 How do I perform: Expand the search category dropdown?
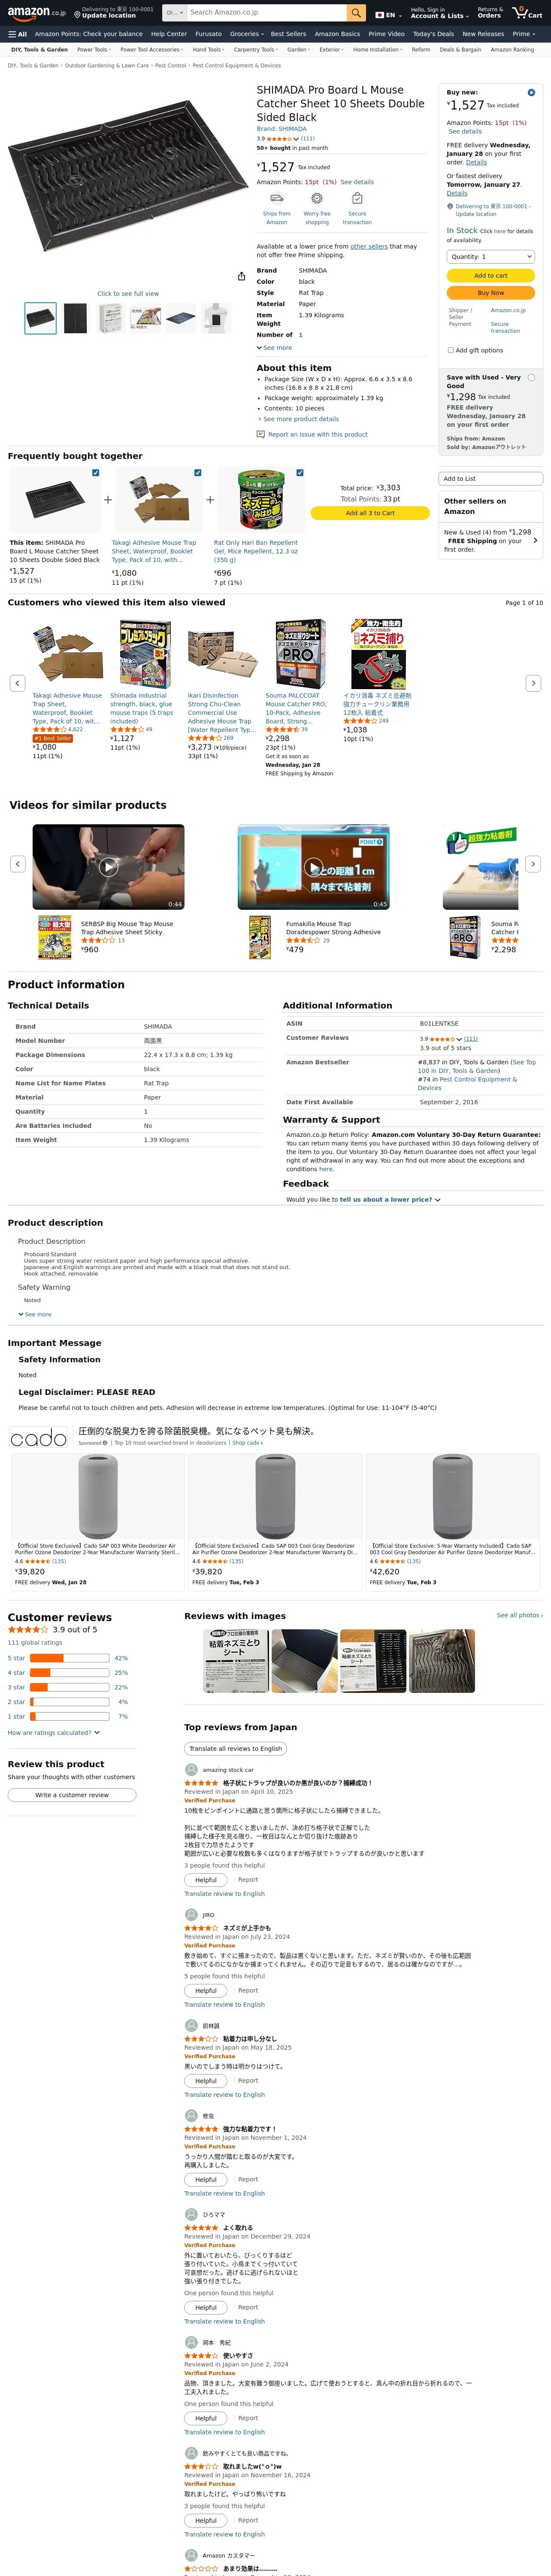coord(174,13)
